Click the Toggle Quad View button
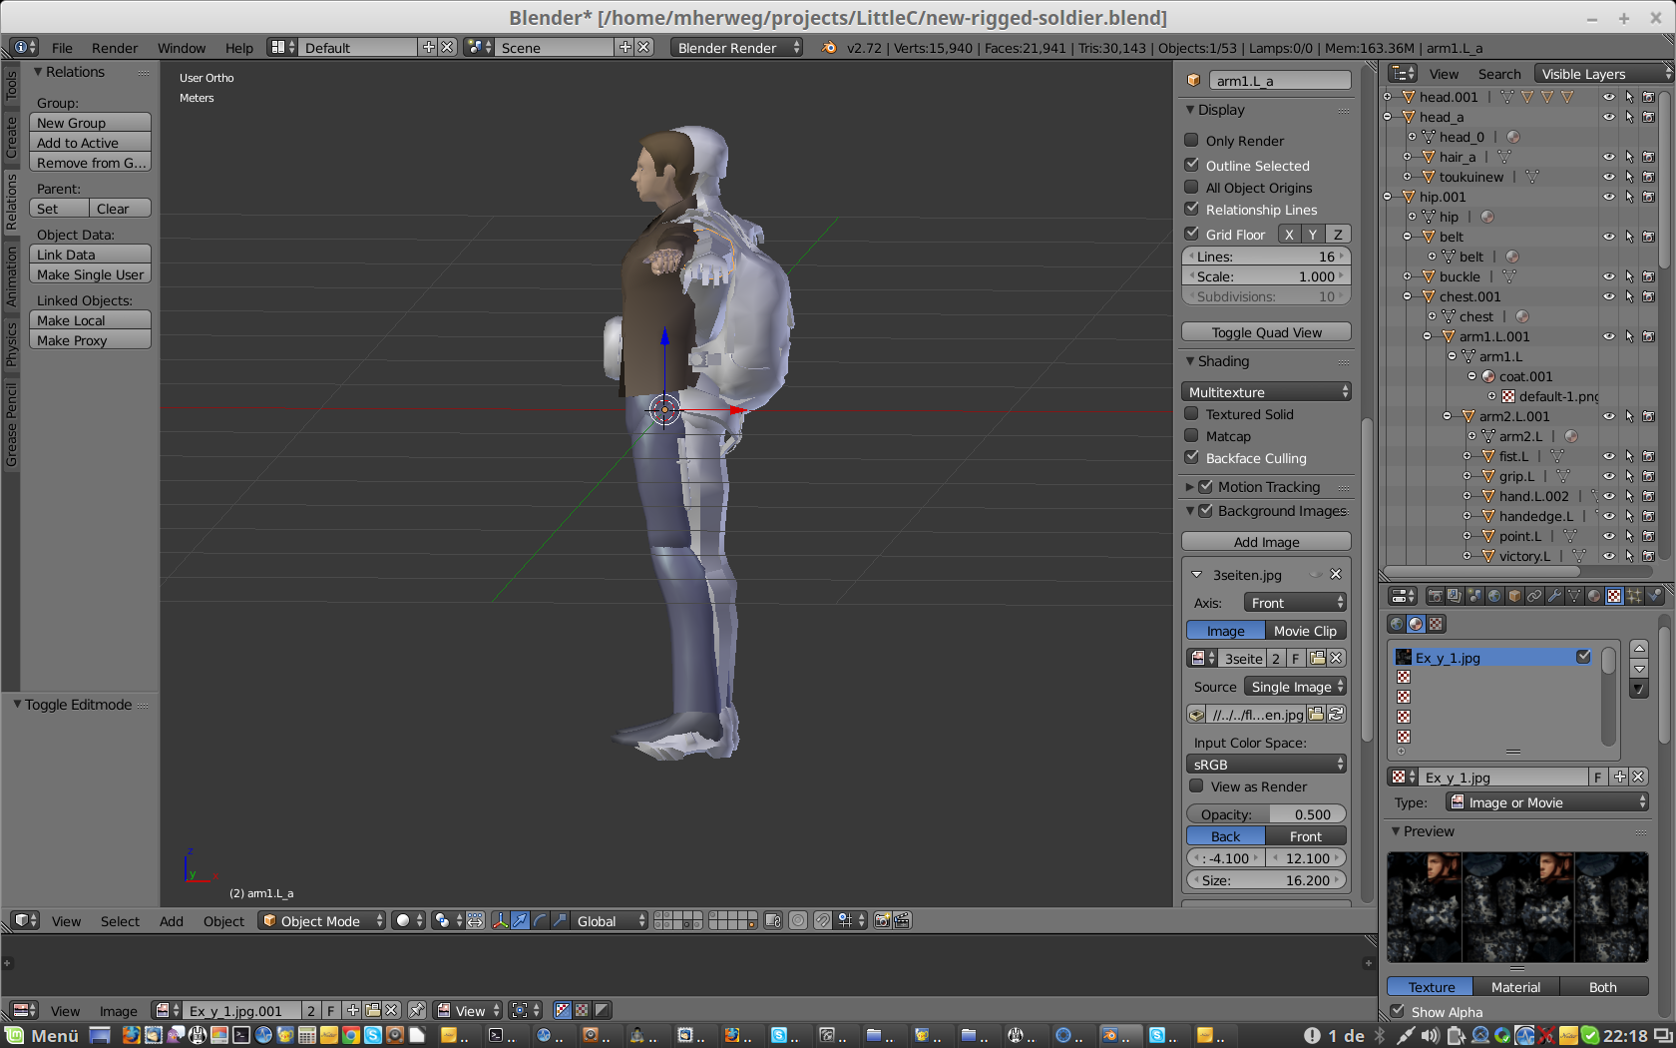The image size is (1676, 1048). click(x=1266, y=332)
